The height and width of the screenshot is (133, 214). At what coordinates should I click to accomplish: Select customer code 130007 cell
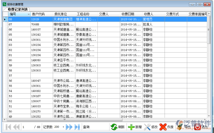coord(42,101)
